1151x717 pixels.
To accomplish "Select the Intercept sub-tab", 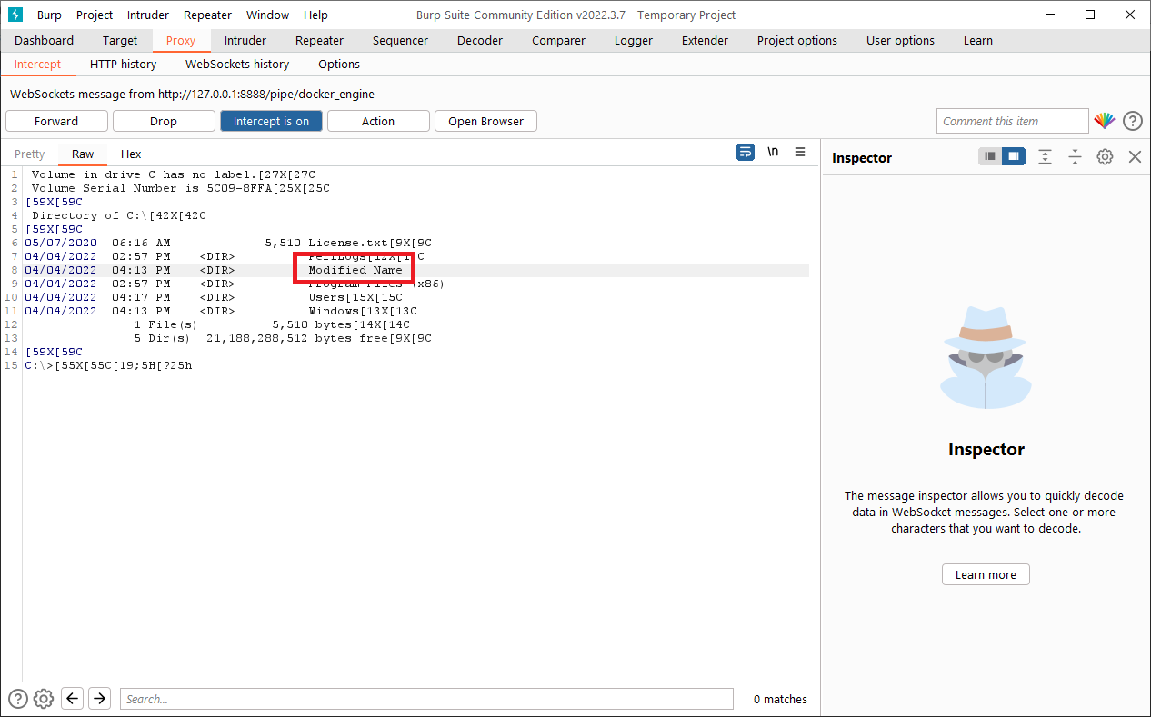I will tap(37, 64).
